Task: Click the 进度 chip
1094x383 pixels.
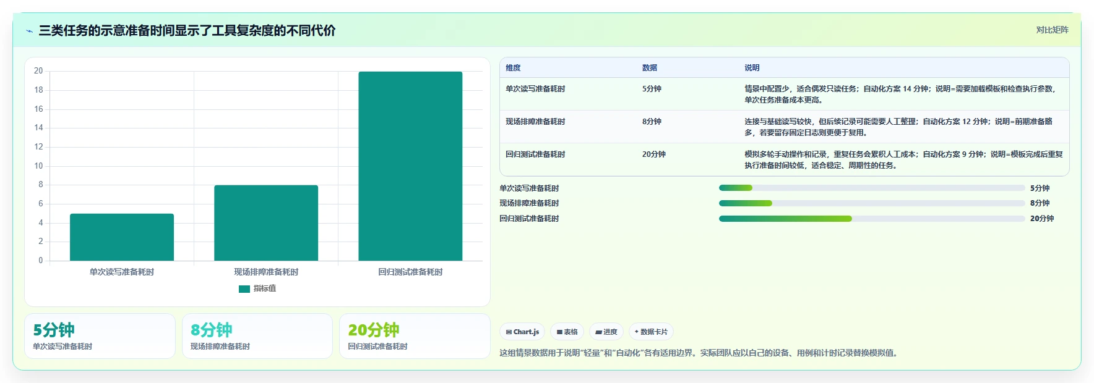Action: tap(606, 332)
